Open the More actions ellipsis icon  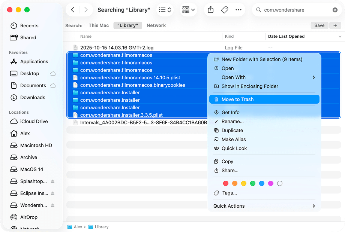[x=239, y=10]
